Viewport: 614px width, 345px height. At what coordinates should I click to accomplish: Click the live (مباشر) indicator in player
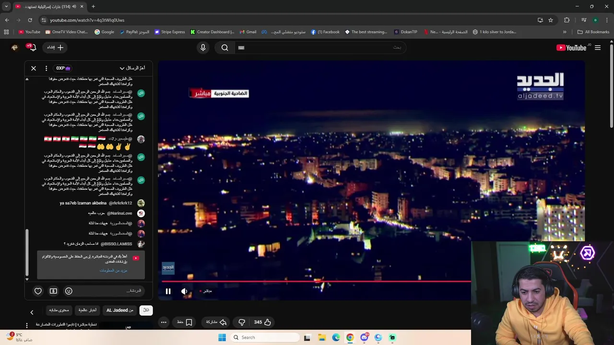pos(205,291)
